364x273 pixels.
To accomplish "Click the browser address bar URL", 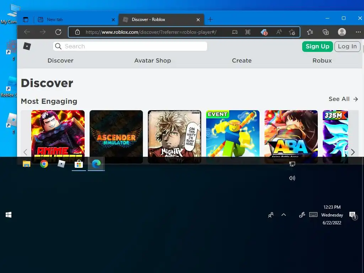I will pyautogui.click(x=151, y=32).
